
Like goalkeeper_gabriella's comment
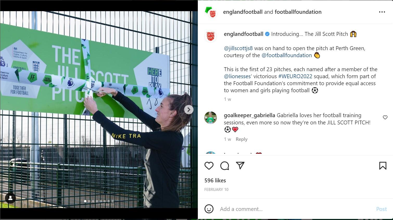coord(385,117)
